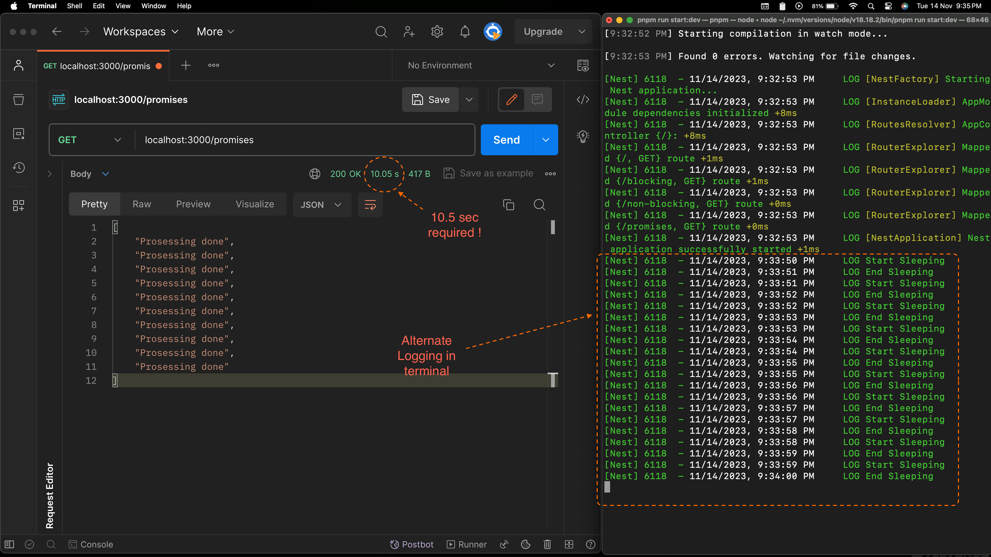Expand the collapsed left panel chevron
This screenshot has width=991, height=557.
coord(49,174)
